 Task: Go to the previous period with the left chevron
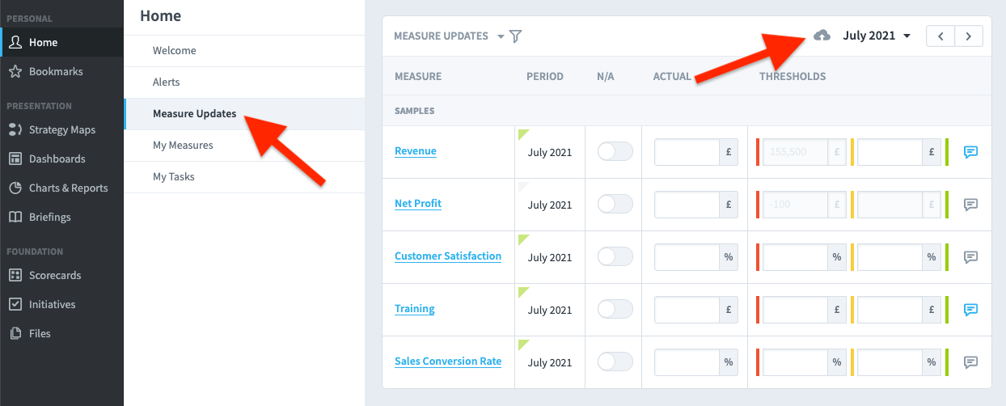(x=940, y=36)
